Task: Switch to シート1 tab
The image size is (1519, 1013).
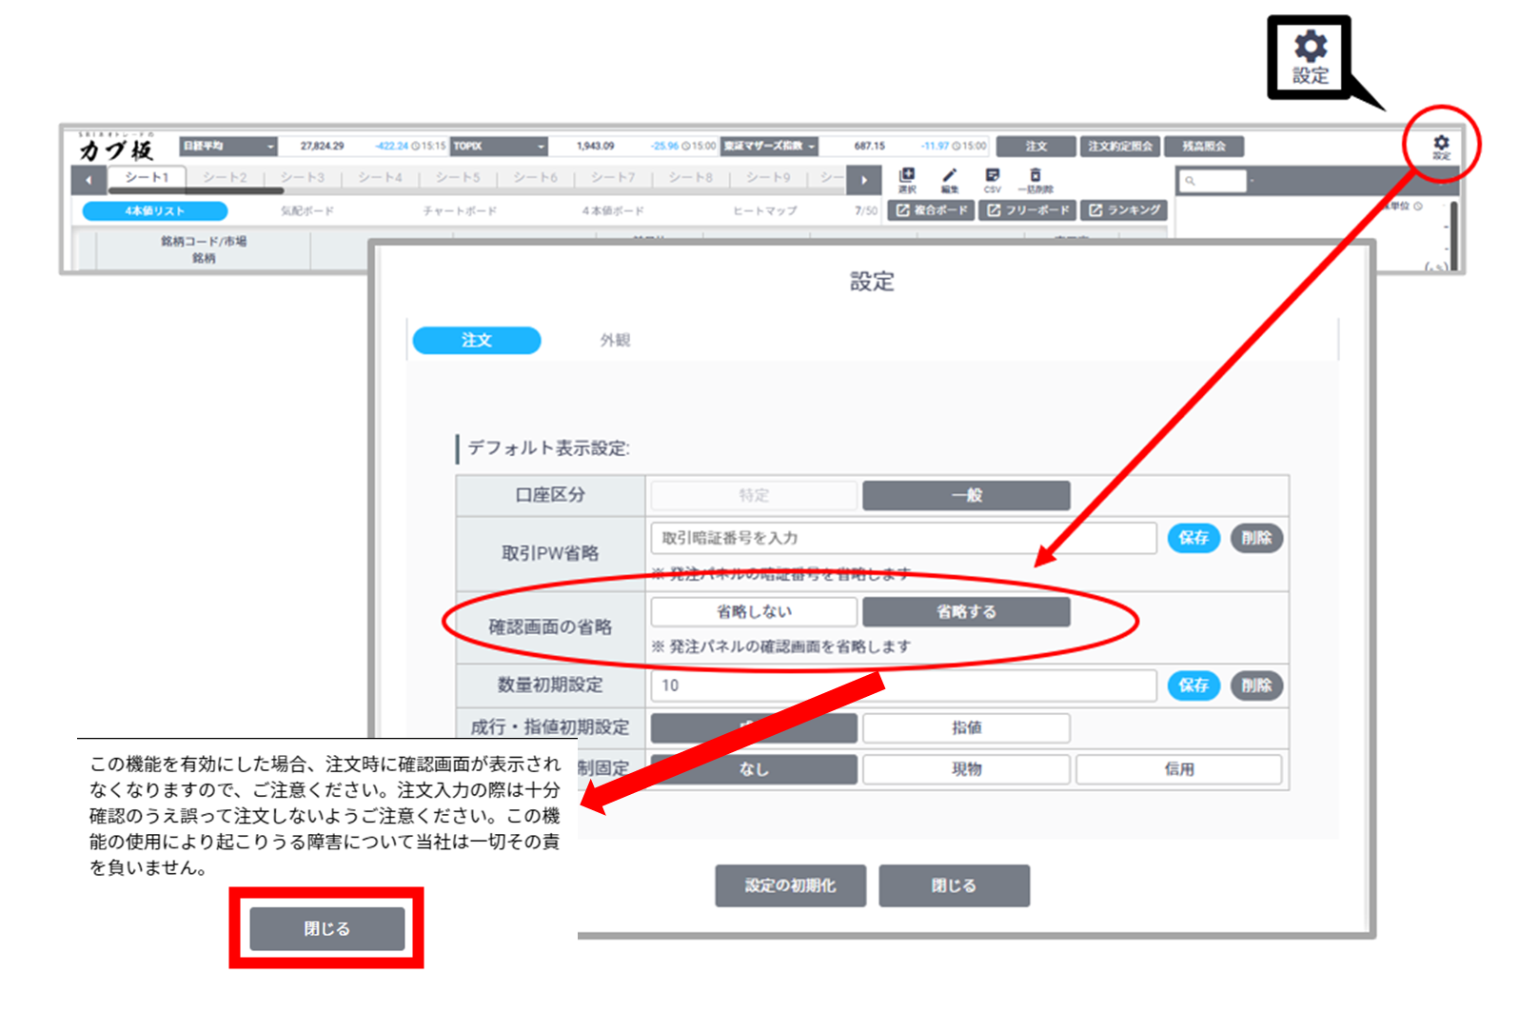Action: pyautogui.click(x=147, y=177)
